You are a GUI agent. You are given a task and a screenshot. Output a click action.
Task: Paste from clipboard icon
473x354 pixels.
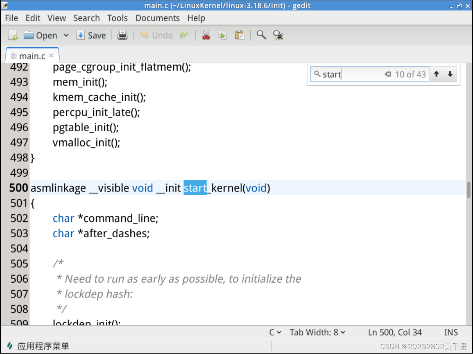point(240,35)
